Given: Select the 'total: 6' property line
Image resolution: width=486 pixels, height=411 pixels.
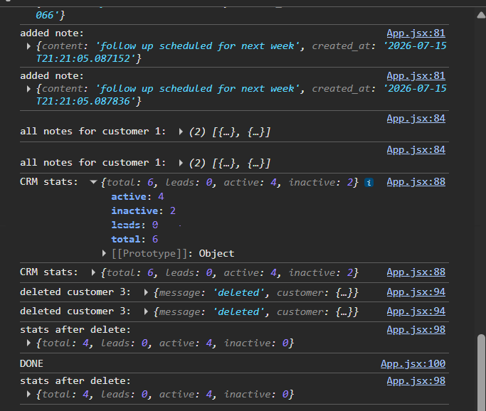Looking at the screenshot, I should coord(134,240).
